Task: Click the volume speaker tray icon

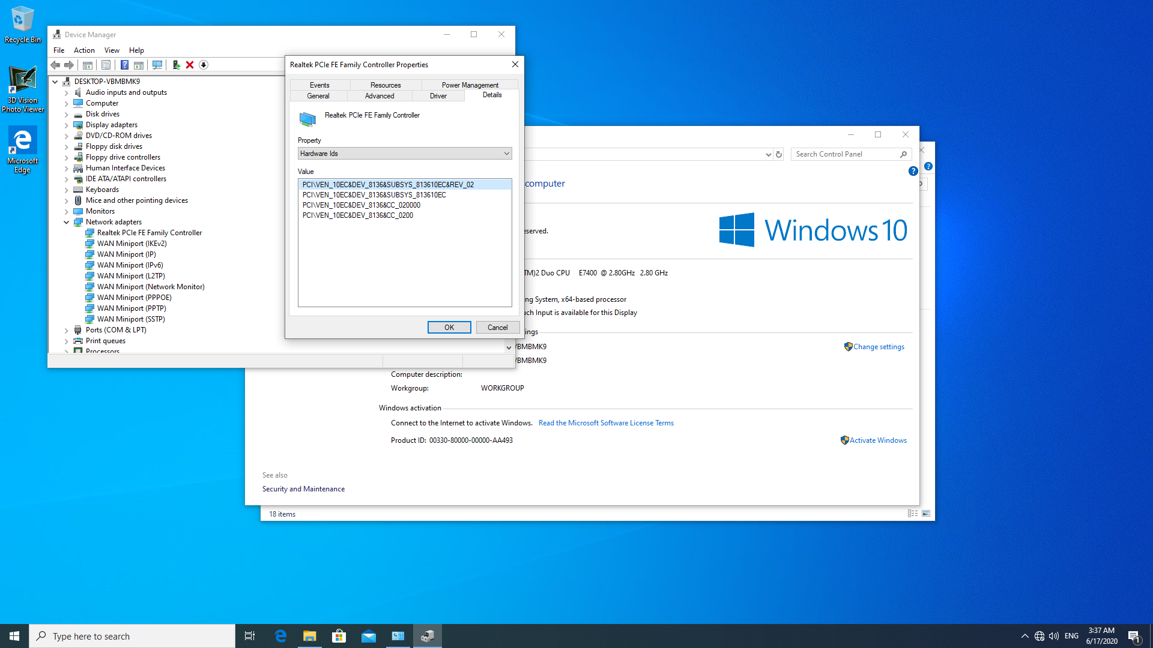Action: point(1054,636)
